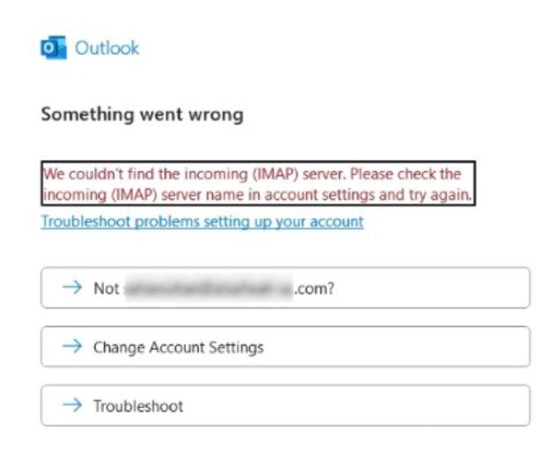Click the word "Not" in first option
The height and width of the screenshot is (476, 554).
pos(106,288)
